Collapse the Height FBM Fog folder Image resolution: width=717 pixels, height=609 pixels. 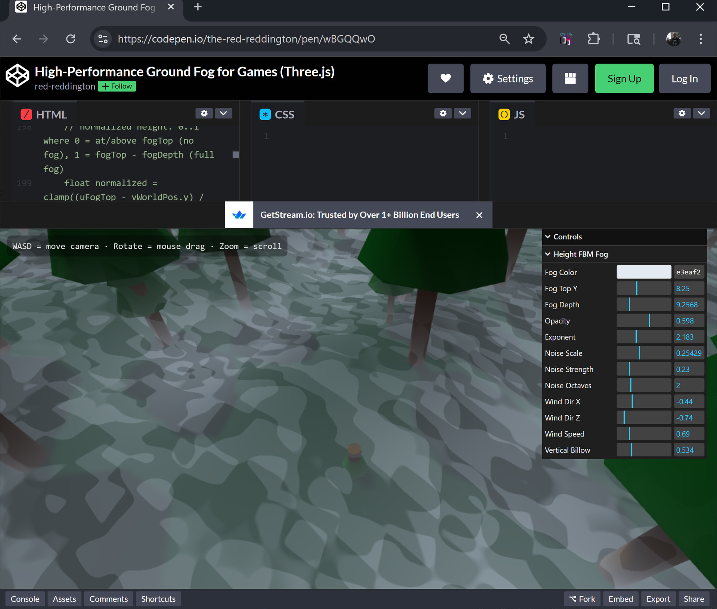(580, 254)
